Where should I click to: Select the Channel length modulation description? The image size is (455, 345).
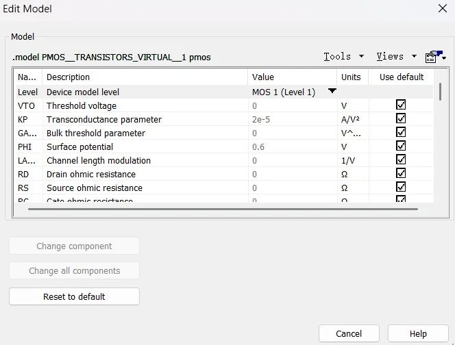(99, 161)
